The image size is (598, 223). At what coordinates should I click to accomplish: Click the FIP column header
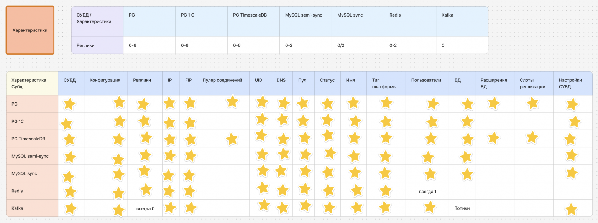pos(189,83)
